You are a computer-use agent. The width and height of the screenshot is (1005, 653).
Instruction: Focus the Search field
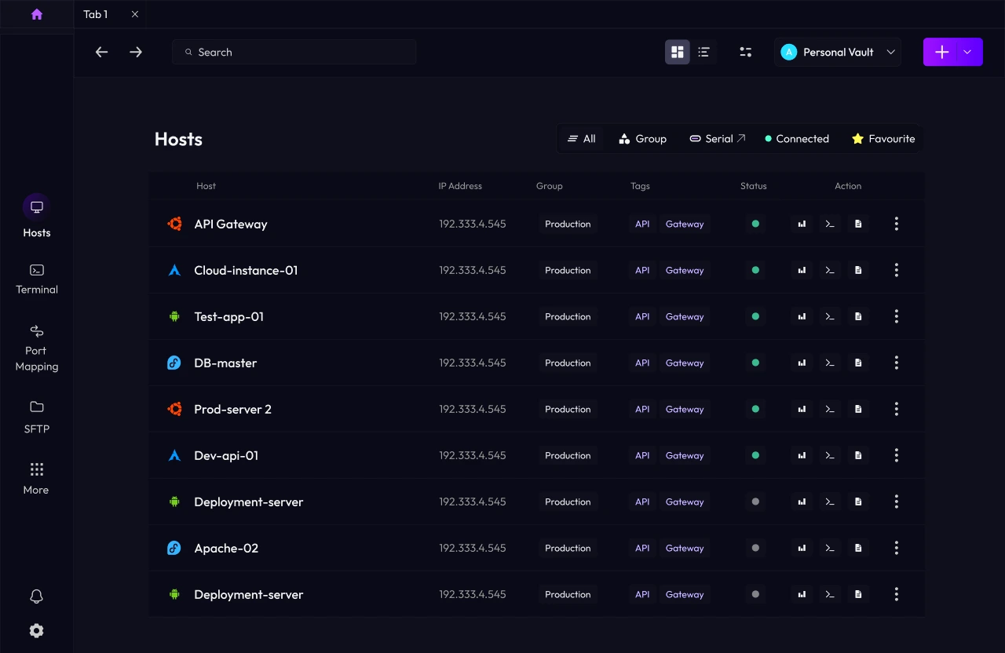click(x=294, y=52)
